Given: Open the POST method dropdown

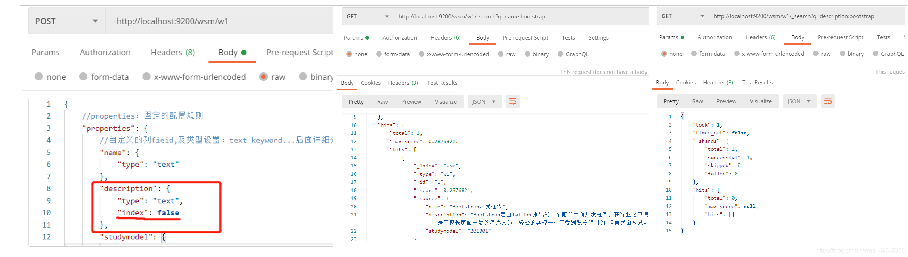Looking at the screenshot, I should [67, 21].
